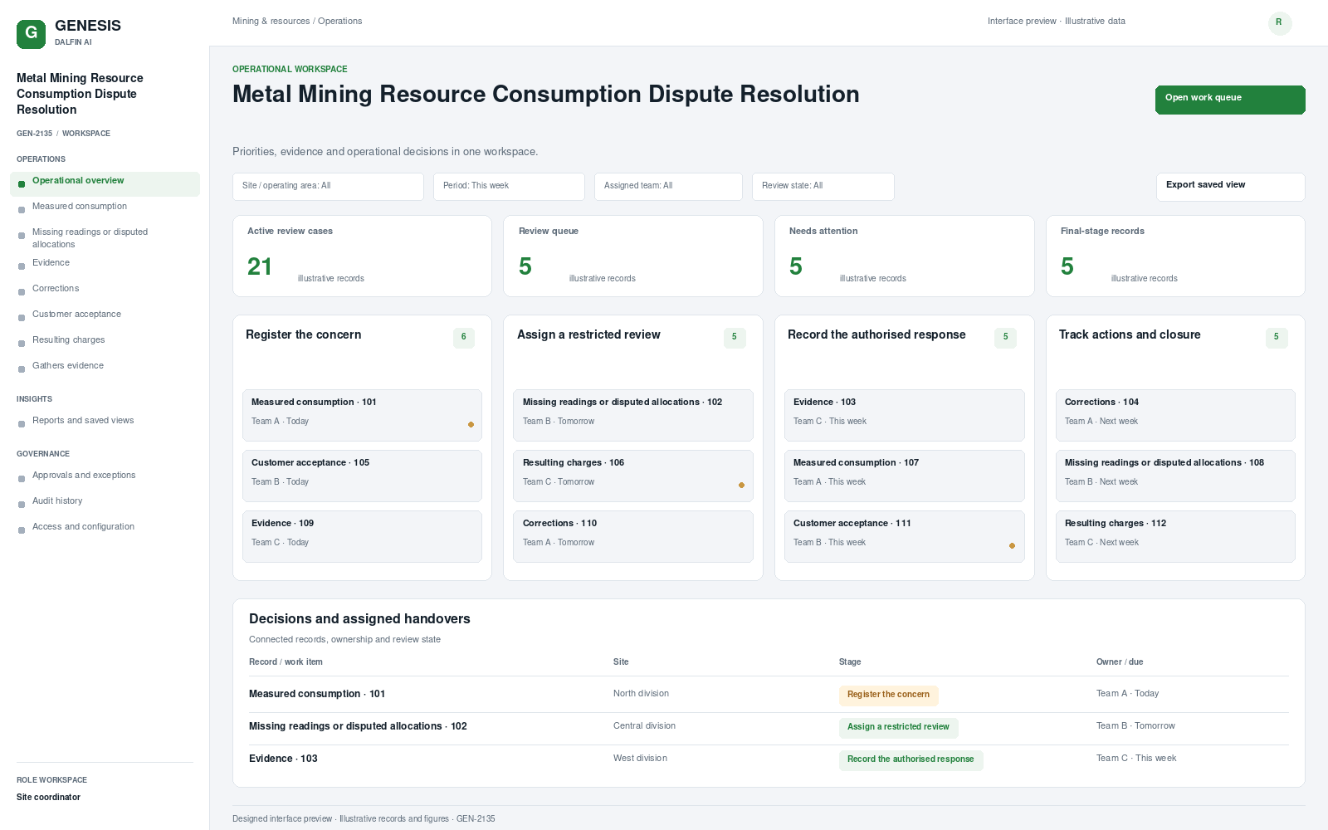The image size is (1328, 830).
Task: Open the Corrections 110 card
Action: click(x=632, y=536)
